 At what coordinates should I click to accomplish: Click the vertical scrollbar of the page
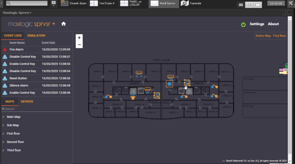point(290,90)
